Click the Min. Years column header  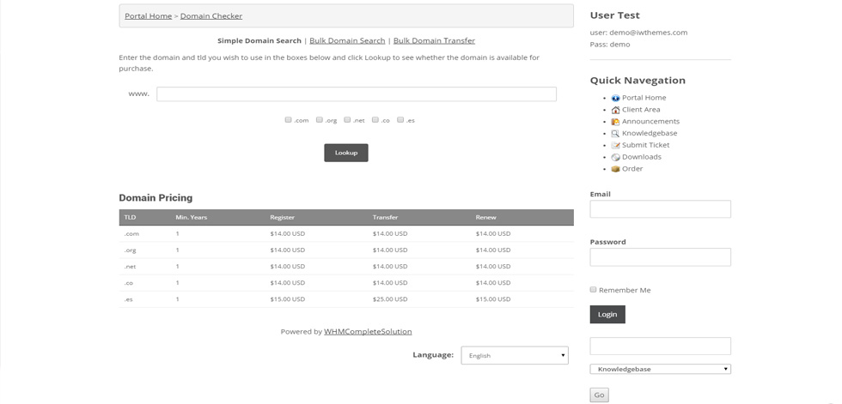[191, 218]
